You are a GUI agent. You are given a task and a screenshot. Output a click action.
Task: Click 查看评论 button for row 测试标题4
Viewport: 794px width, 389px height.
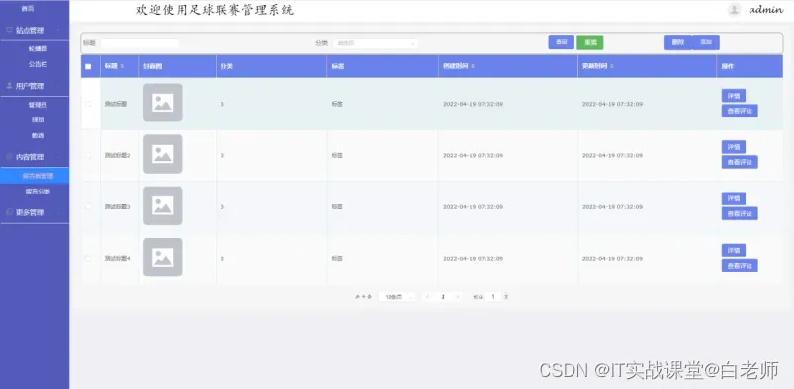740,266
